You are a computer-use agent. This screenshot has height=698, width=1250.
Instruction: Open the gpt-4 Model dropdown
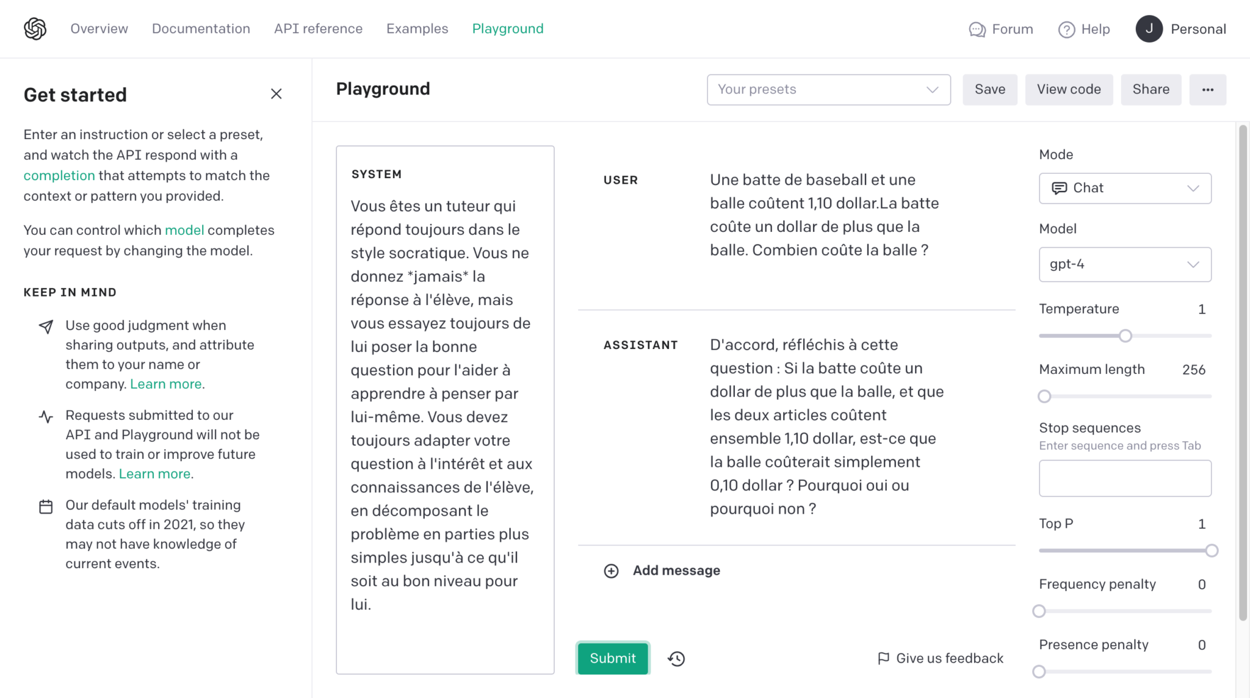pyautogui.click(x=1125, y=264)
